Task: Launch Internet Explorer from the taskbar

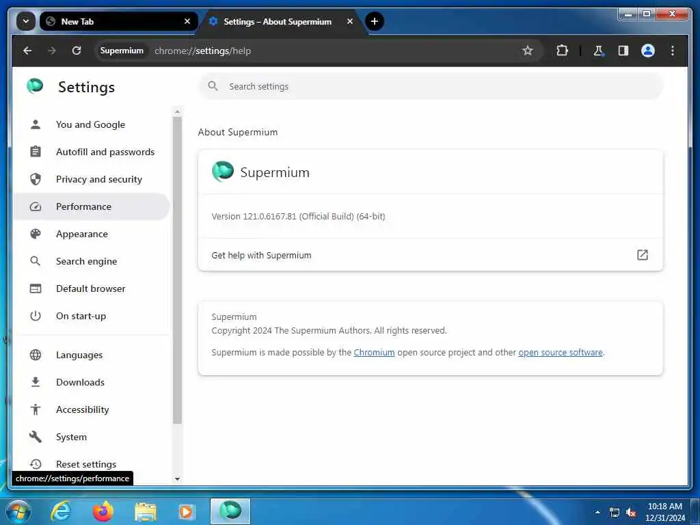Action: pos(61,511)
